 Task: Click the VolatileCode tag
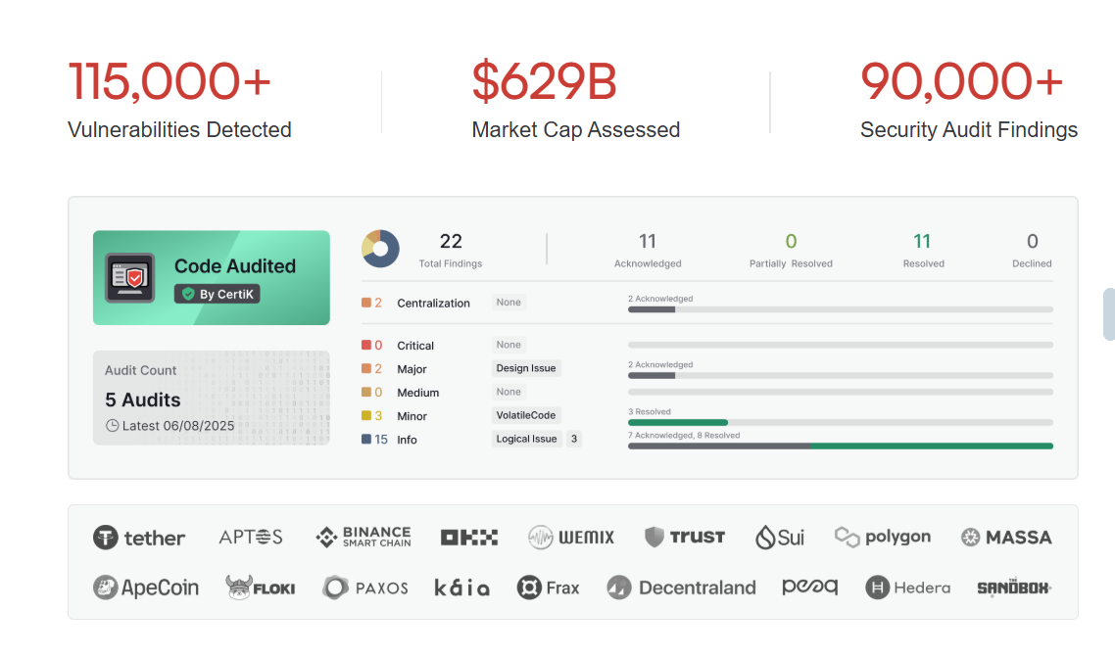coord(526,415)
